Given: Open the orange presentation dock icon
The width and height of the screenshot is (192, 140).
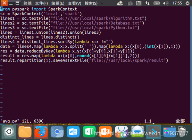Looking at the screenshot, I should [x=105, y=132].
